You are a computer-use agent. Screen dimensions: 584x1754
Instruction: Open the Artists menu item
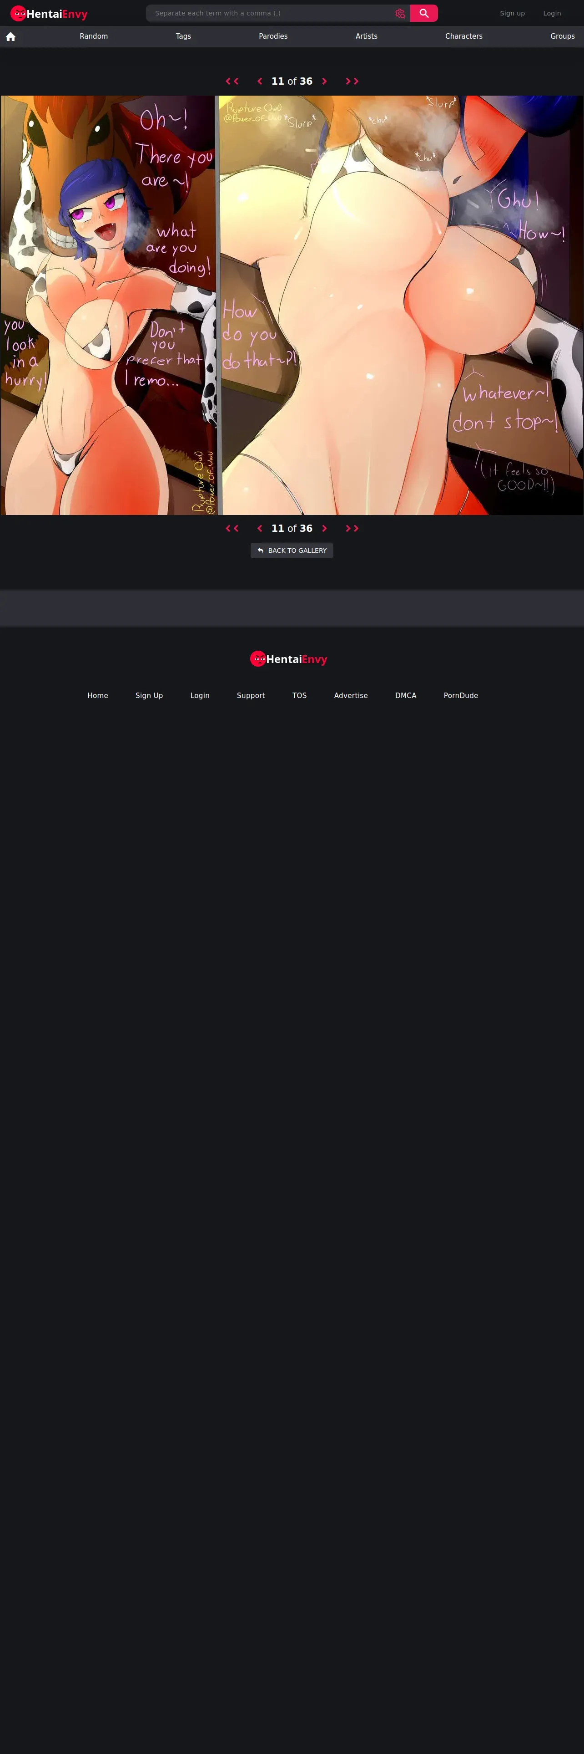367,36
